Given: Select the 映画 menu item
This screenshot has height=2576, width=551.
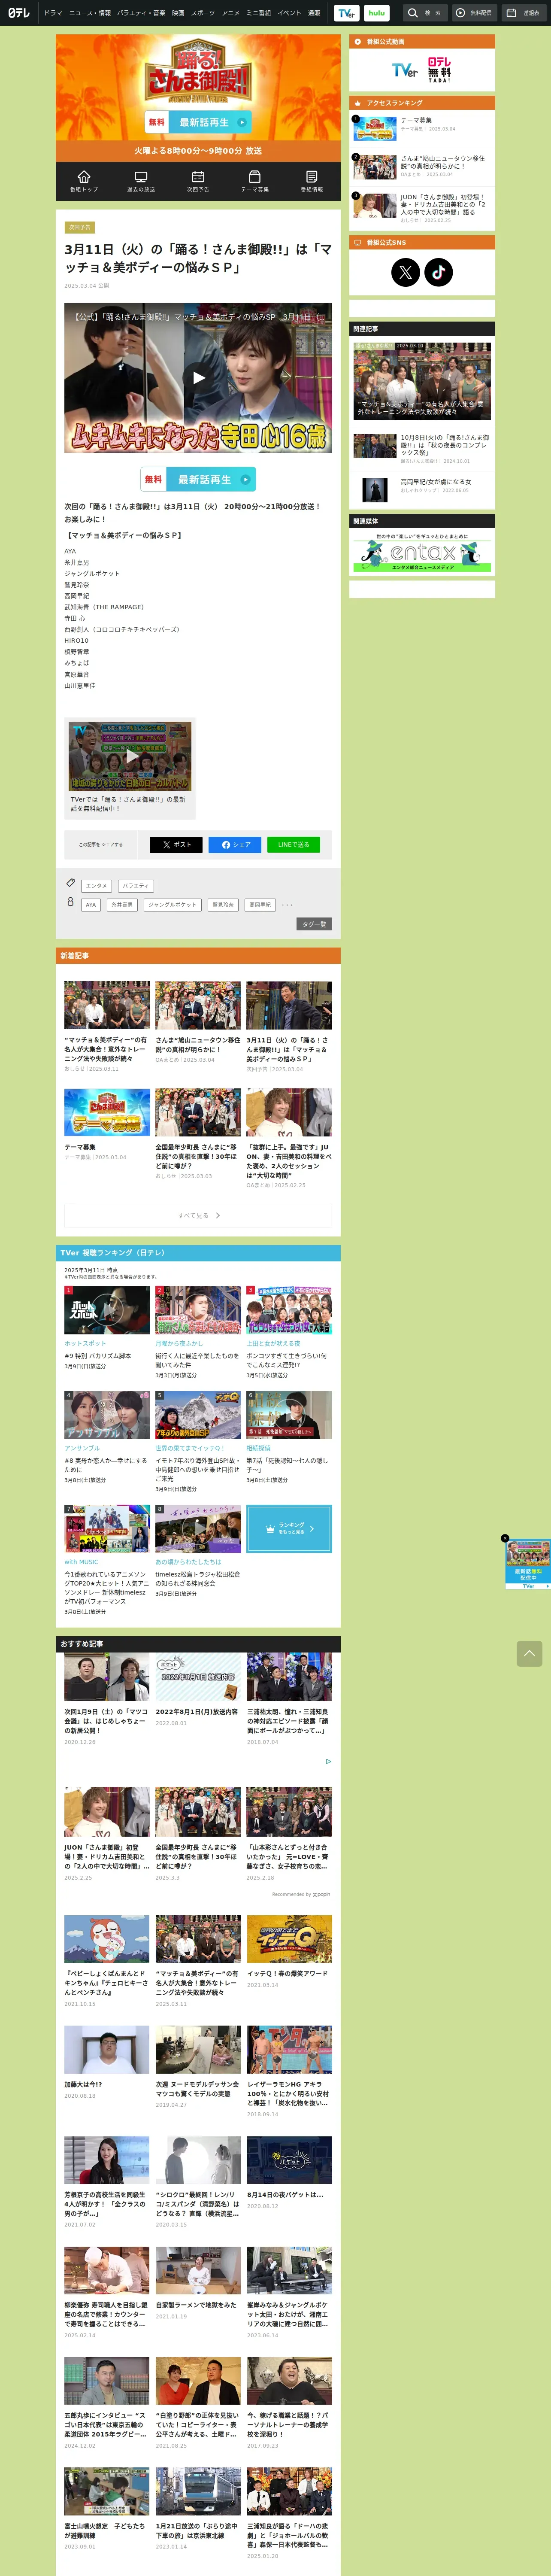Looking at the screenshot, I should coord(178,13).
